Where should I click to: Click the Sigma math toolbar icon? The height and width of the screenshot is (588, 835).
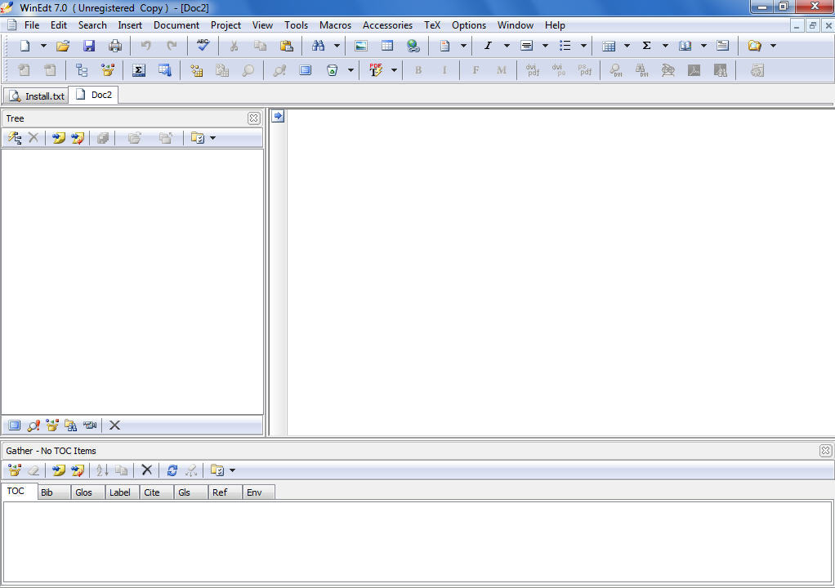[x=646, y=46]
